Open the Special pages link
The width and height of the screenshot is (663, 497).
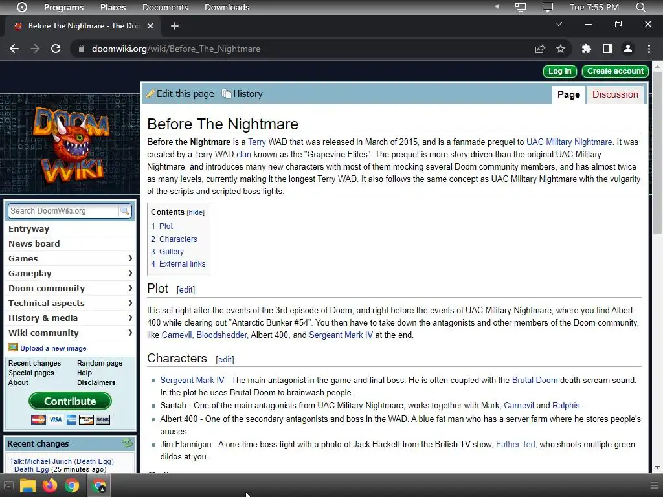coord(31,373)
